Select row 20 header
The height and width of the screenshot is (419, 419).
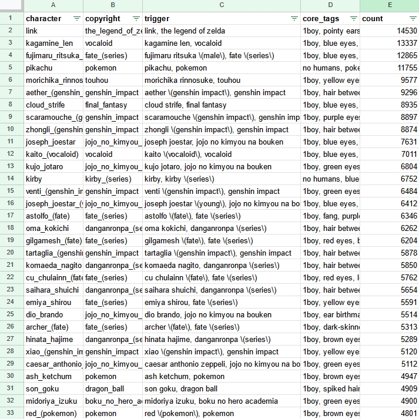point(12,253)
